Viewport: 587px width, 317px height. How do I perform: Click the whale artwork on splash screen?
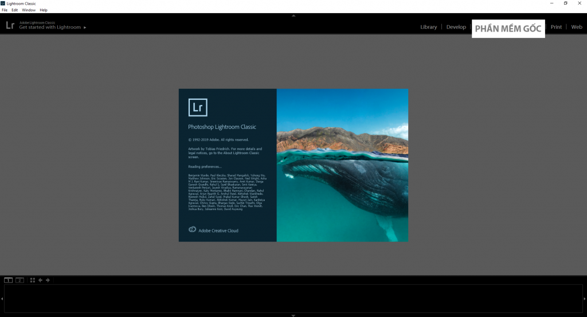(342, 165)
